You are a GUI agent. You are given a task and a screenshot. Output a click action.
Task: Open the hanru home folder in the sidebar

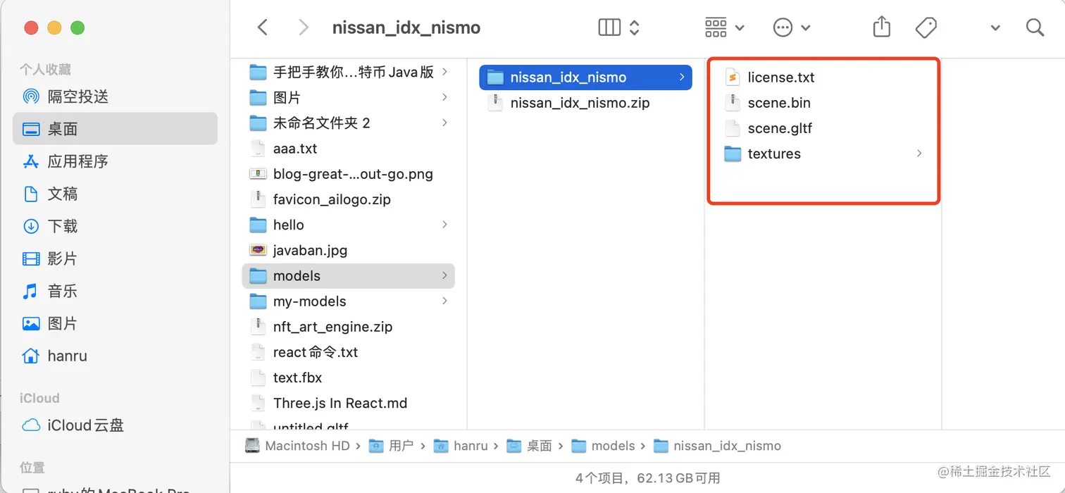(x=115, y=356)
